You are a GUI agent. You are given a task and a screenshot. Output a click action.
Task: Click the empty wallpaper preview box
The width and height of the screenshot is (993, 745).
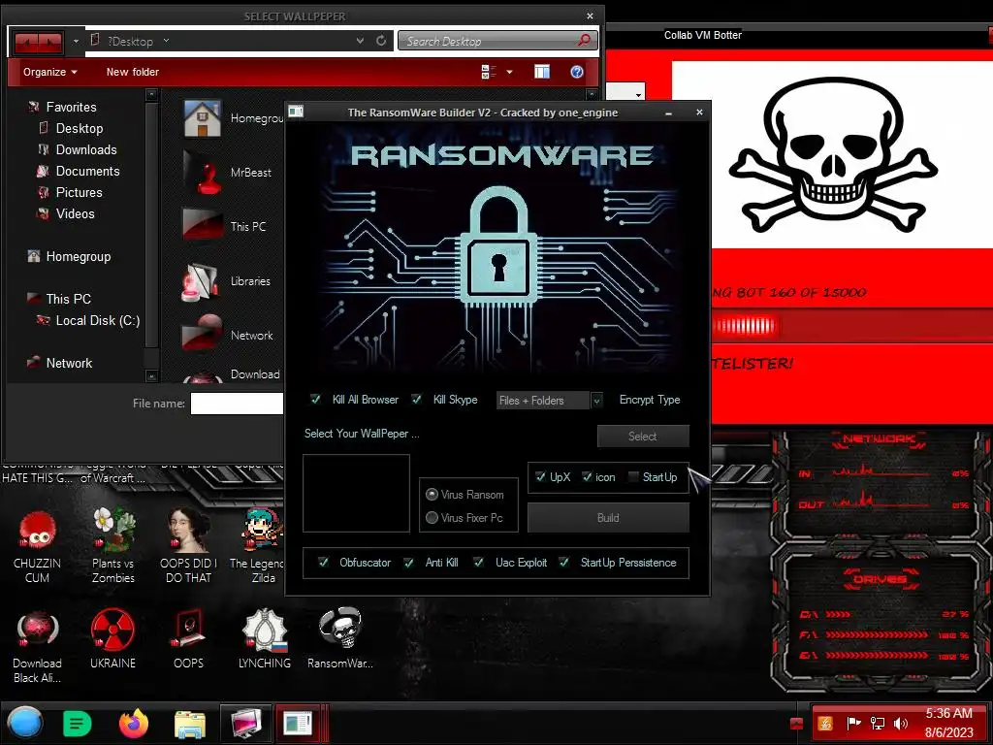[x=356, y=493]
